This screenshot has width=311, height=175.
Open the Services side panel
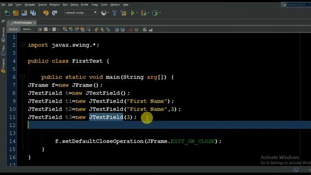[3, 35]
